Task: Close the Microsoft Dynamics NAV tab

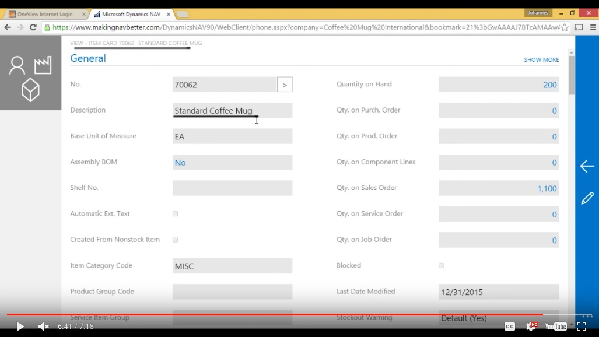Action: 169,14
